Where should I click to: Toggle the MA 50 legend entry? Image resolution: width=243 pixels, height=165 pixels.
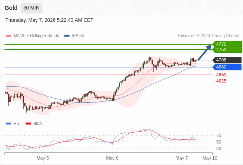(x=74, y=36)
